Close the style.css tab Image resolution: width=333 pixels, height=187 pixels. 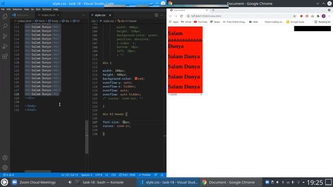tap(110, 15)
